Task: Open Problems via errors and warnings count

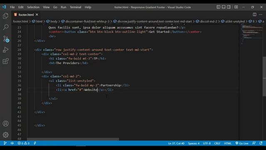Action: pos(23,143)
